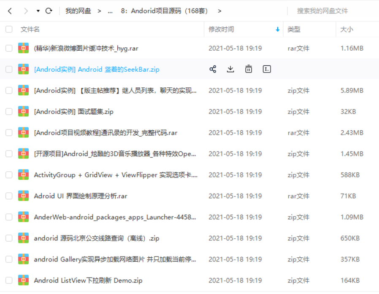Viewport: 379px width, 294px height.
Task: Click the rename icon on the SeekBar.zip row
Action: click(267, 69)
